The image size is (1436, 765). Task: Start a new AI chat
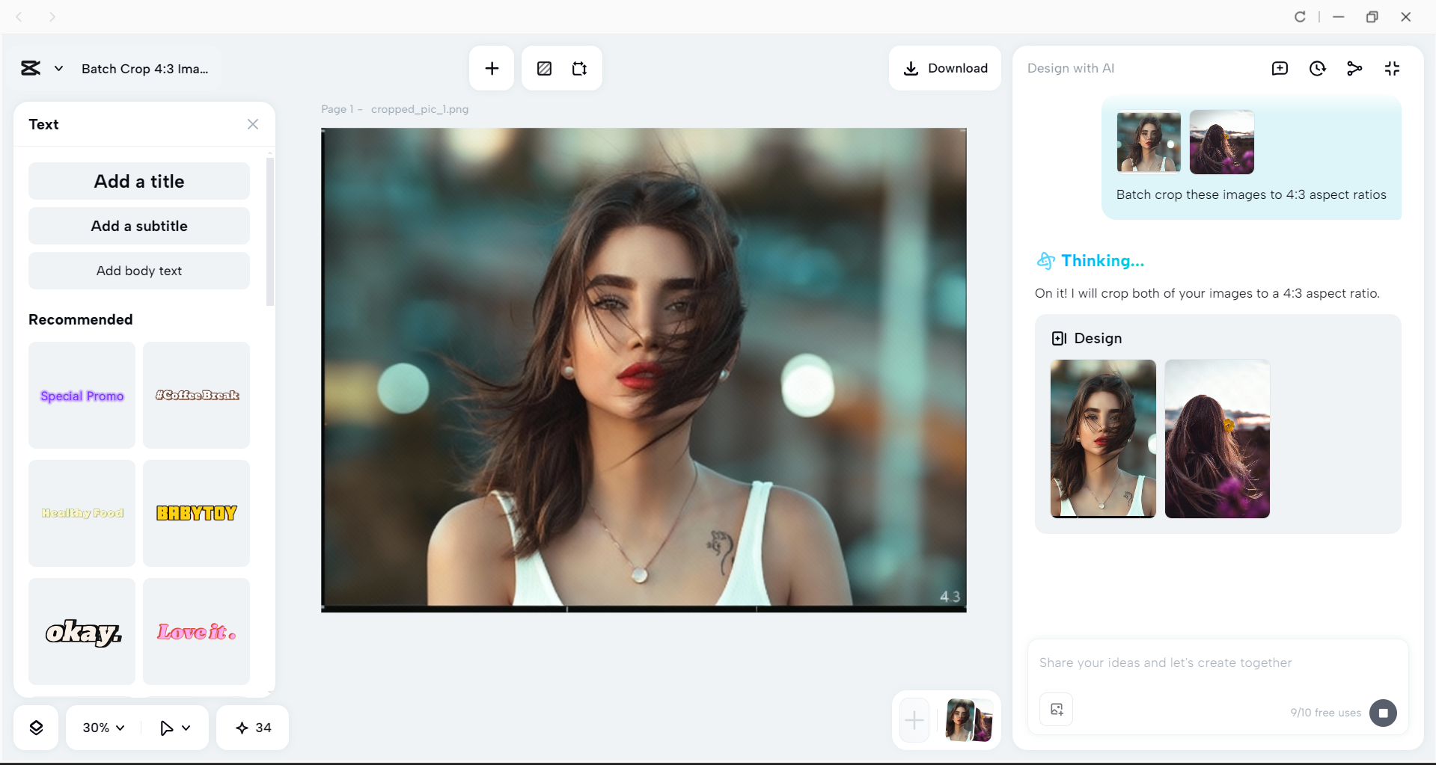tap(1280, 68)
